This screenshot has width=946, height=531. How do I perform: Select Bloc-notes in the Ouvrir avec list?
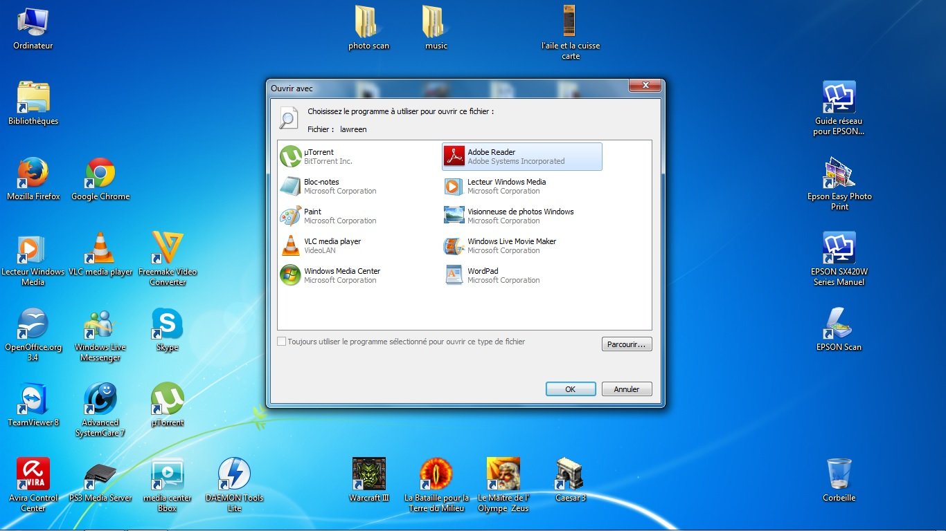click(359, 186)
